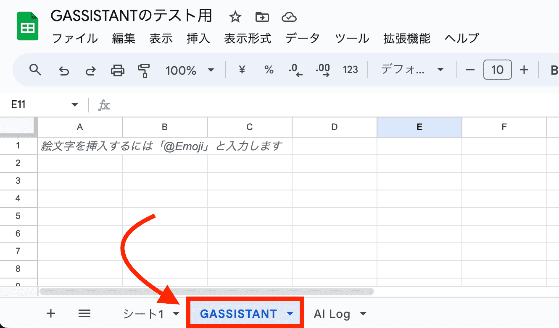Image resolution: width=559 pixels, height=328 pixels.
Task: Select column E header
Action: click(x=419, y=127)
